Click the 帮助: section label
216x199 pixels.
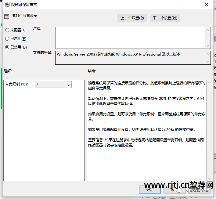click(92, 71)
